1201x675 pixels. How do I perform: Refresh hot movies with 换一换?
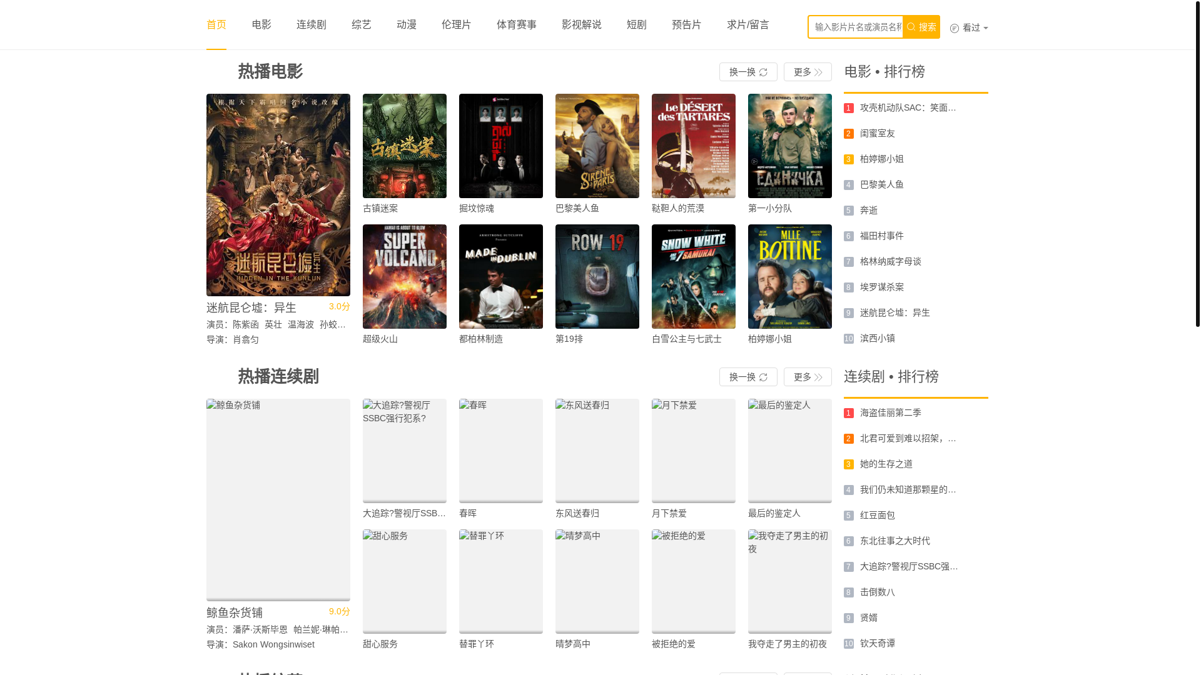[748, 72]
